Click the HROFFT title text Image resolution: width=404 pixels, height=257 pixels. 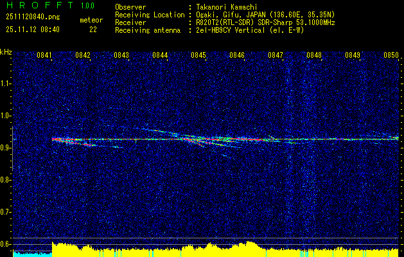[x=40, y=5]
